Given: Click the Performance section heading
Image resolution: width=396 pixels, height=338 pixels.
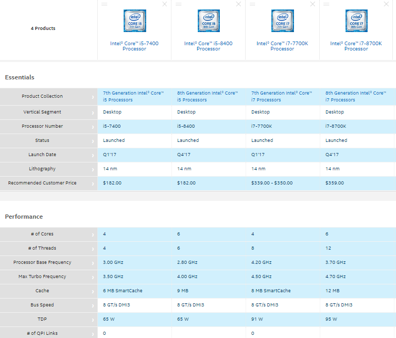Looking at the screenshot, I should [x=24, y=217].
